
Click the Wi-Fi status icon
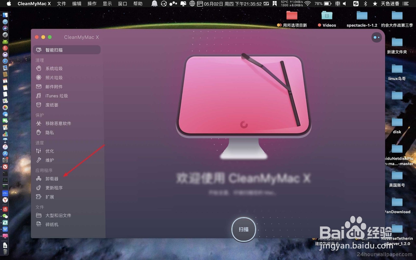point(307,4)
